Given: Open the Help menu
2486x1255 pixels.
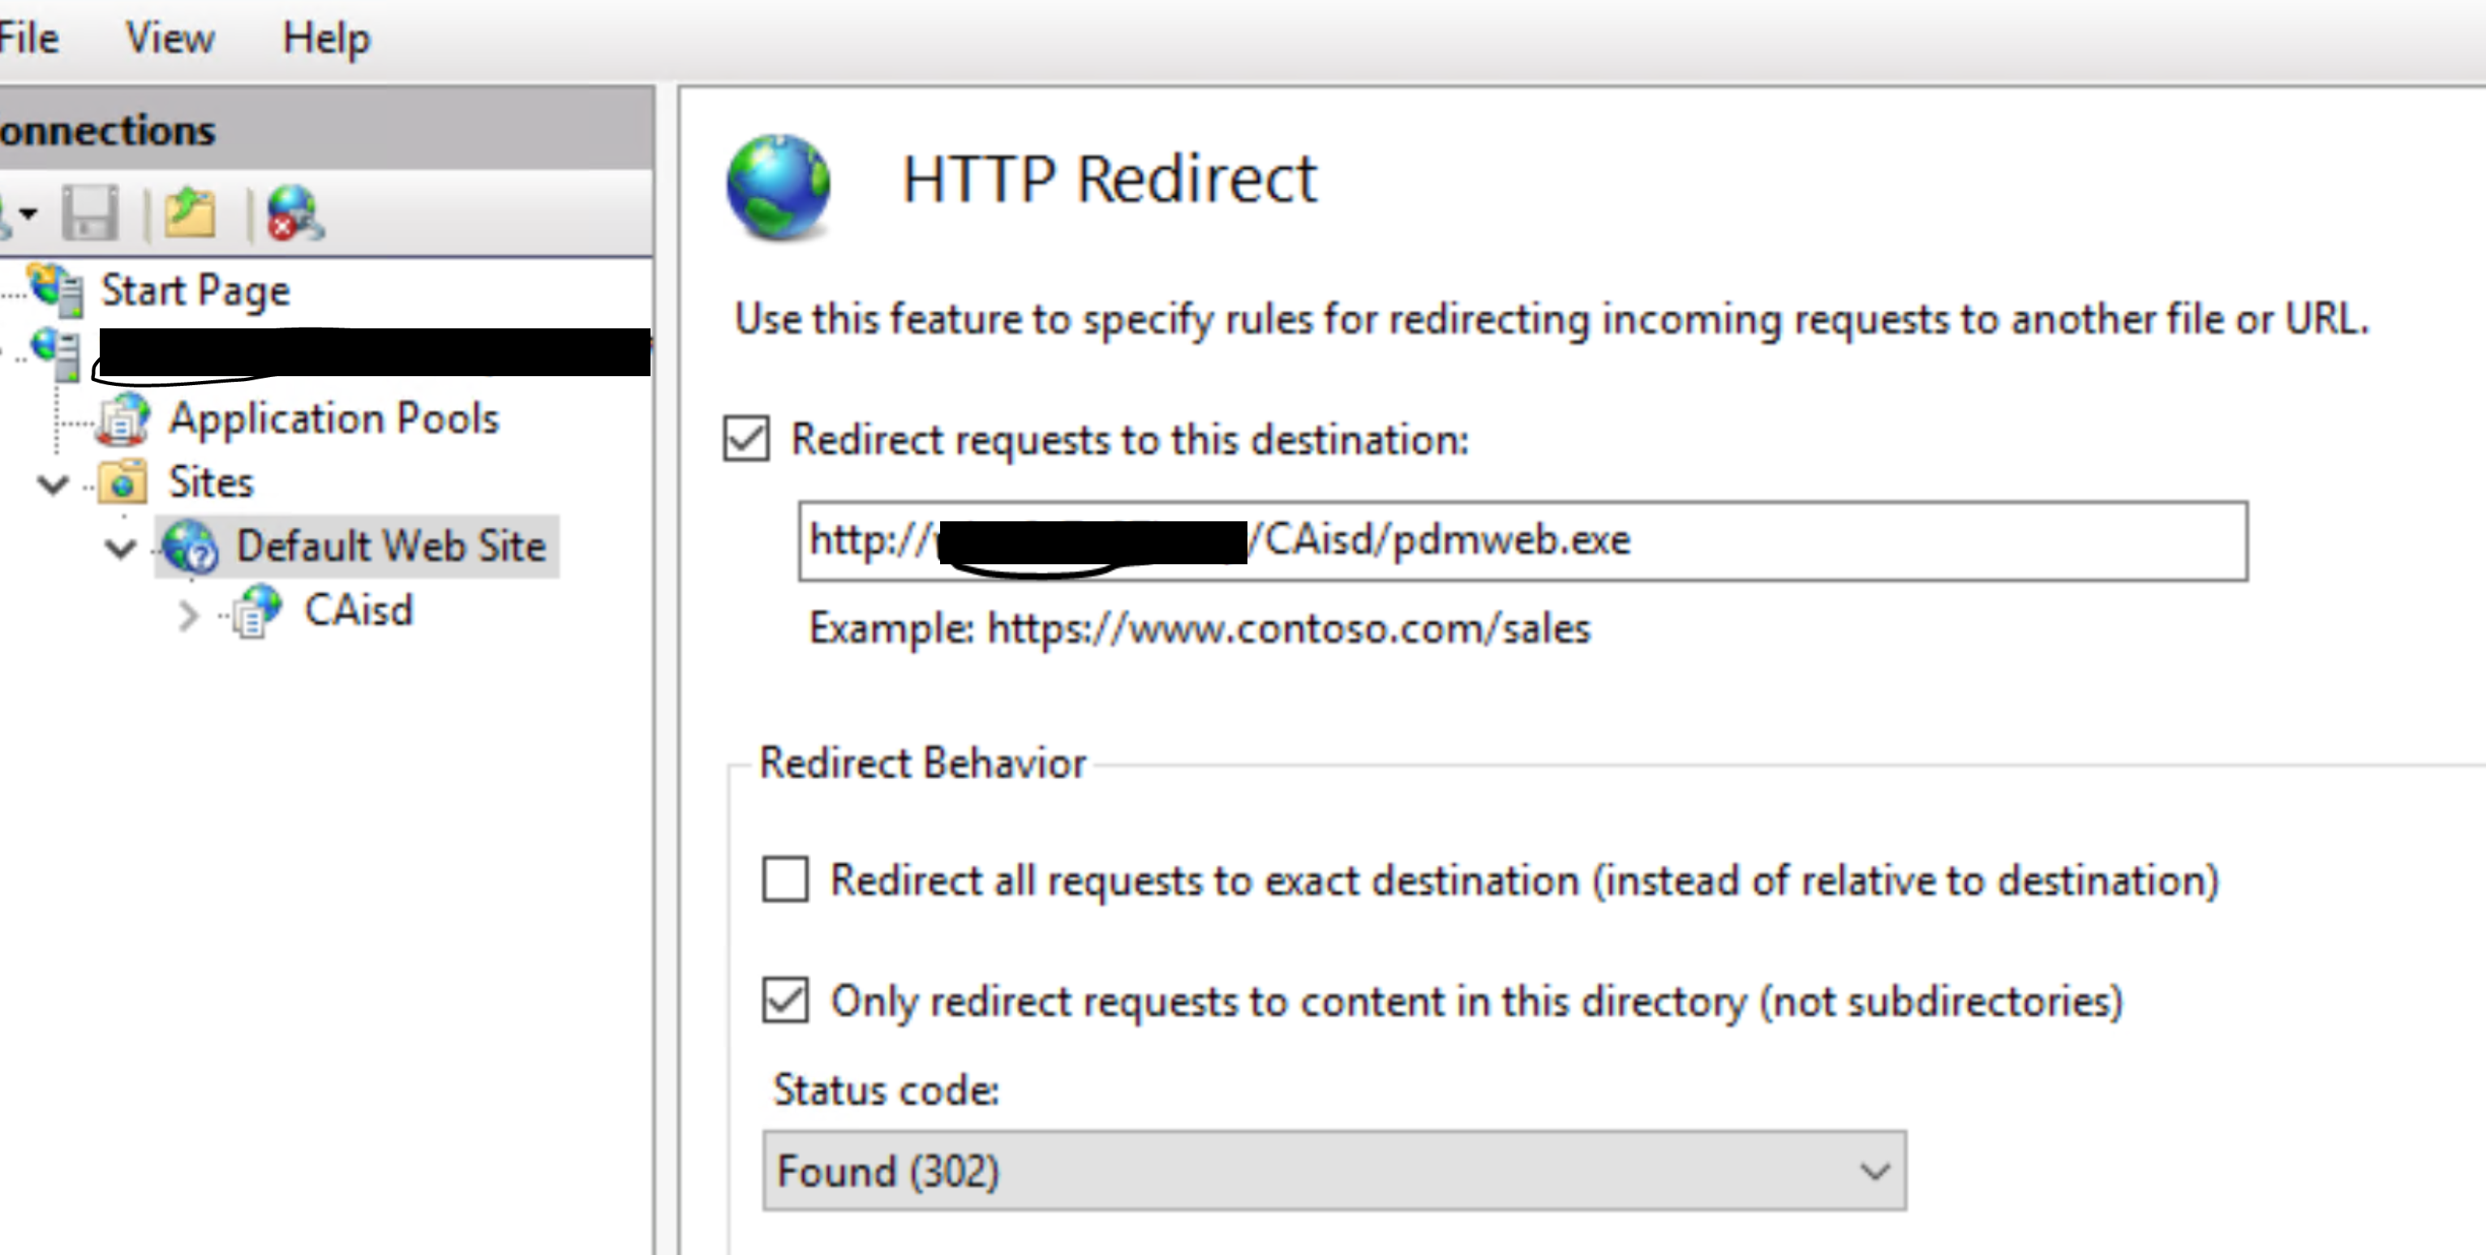Looking at the screenshot, I should [326, 39].
